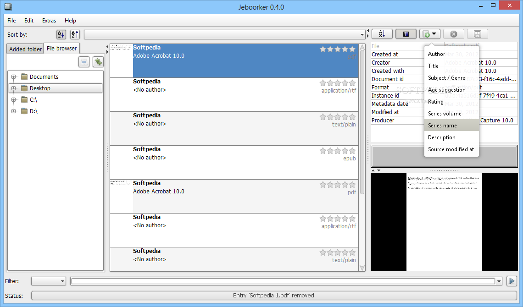This screenshot has width=523, height=307.
Task: Open the File menu
Action: pos(11,21)
